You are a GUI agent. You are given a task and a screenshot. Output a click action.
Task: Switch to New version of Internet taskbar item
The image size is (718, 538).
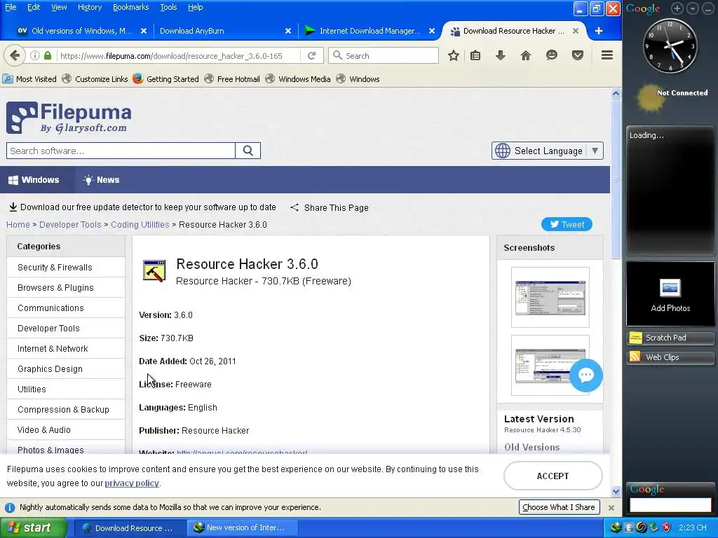coord(242,527)
